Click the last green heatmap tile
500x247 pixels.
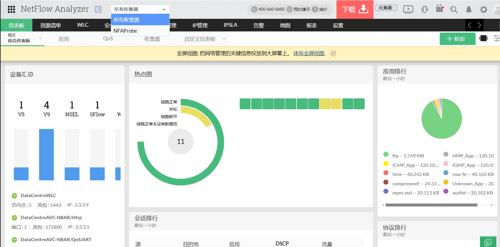click(359, 104)
